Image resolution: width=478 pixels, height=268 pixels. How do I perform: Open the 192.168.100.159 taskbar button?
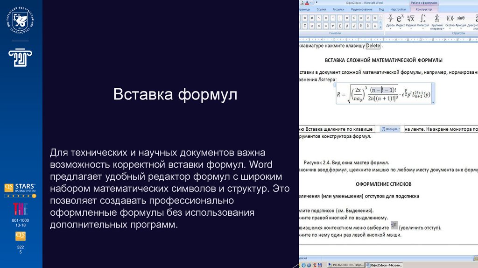pos(346,265)
